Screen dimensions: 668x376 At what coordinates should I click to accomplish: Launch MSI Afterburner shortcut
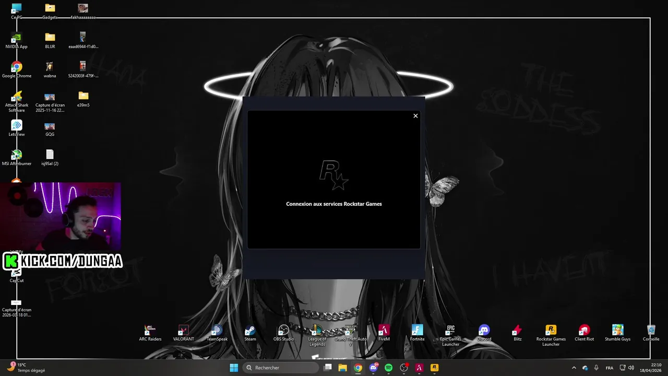tap(17, 158)
